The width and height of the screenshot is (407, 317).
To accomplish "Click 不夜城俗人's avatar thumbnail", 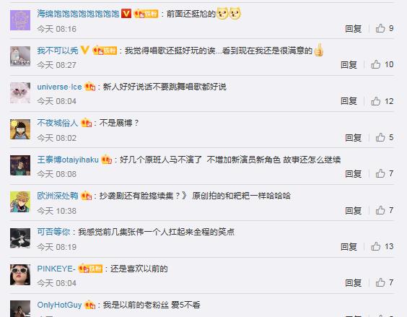I will click(20, 129).
